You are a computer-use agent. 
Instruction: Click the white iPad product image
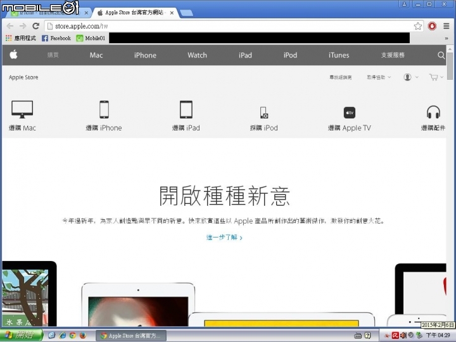[x=138, y=305]
